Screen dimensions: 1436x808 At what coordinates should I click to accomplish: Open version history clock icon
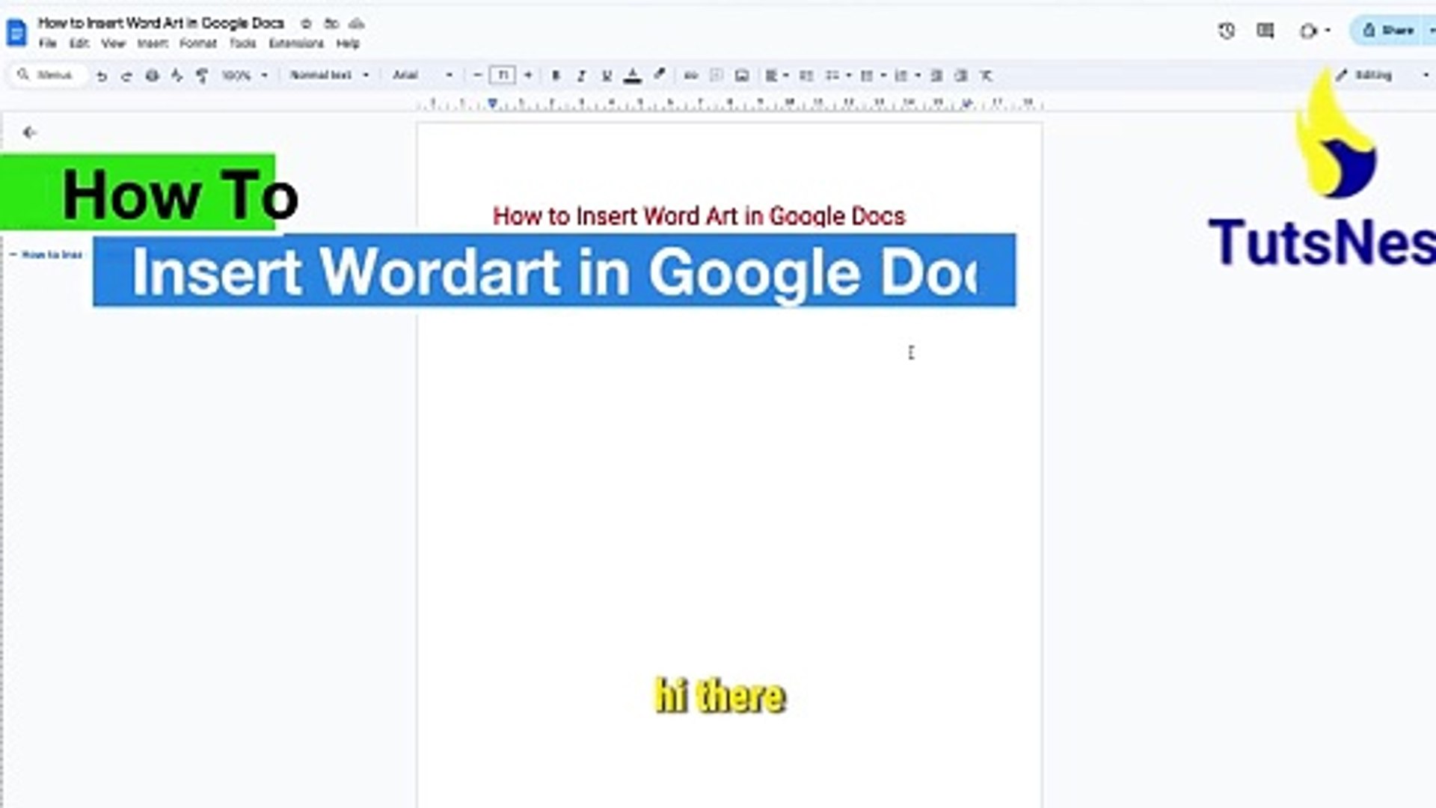[1226, 31]
